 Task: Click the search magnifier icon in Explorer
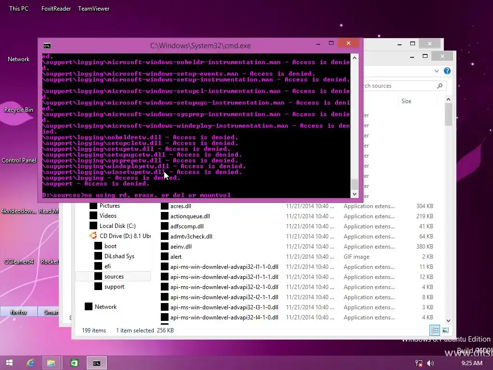(440, 86)
